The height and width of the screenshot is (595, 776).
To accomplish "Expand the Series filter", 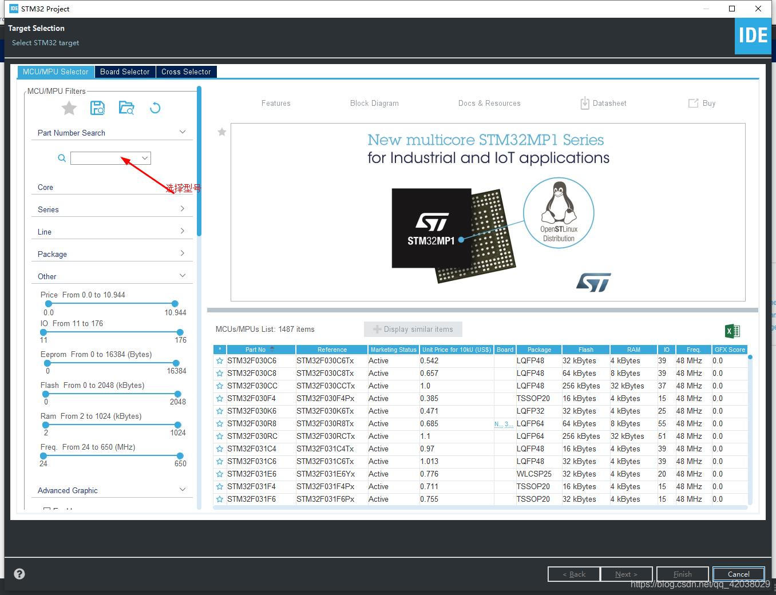I will coord(183,209).
